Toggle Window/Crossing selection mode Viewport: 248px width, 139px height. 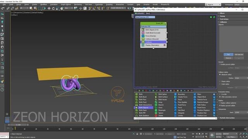click(x=44, y=8)
